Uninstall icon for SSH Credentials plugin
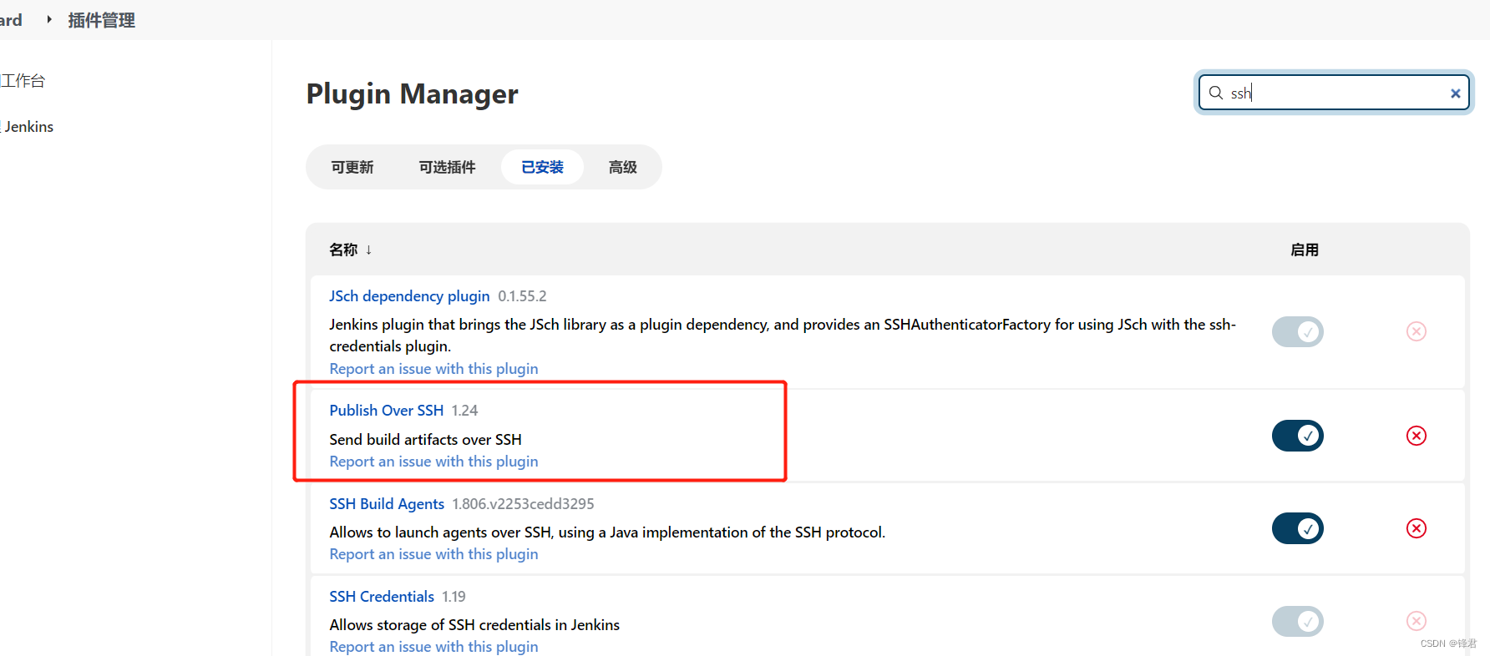The image size is (1490, 656). tap(1416, 621)
